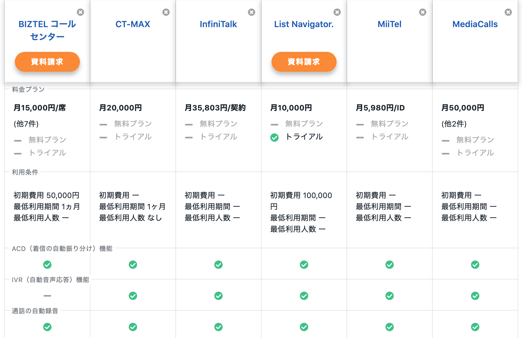Image resolution: width=522 pixels, height=338 pixels.
Task: Remove MiiTel from comparison
Action: [x=423, y=12]
